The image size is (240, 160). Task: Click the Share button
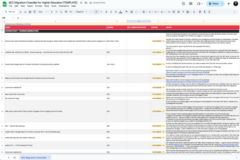coord(214,4)
